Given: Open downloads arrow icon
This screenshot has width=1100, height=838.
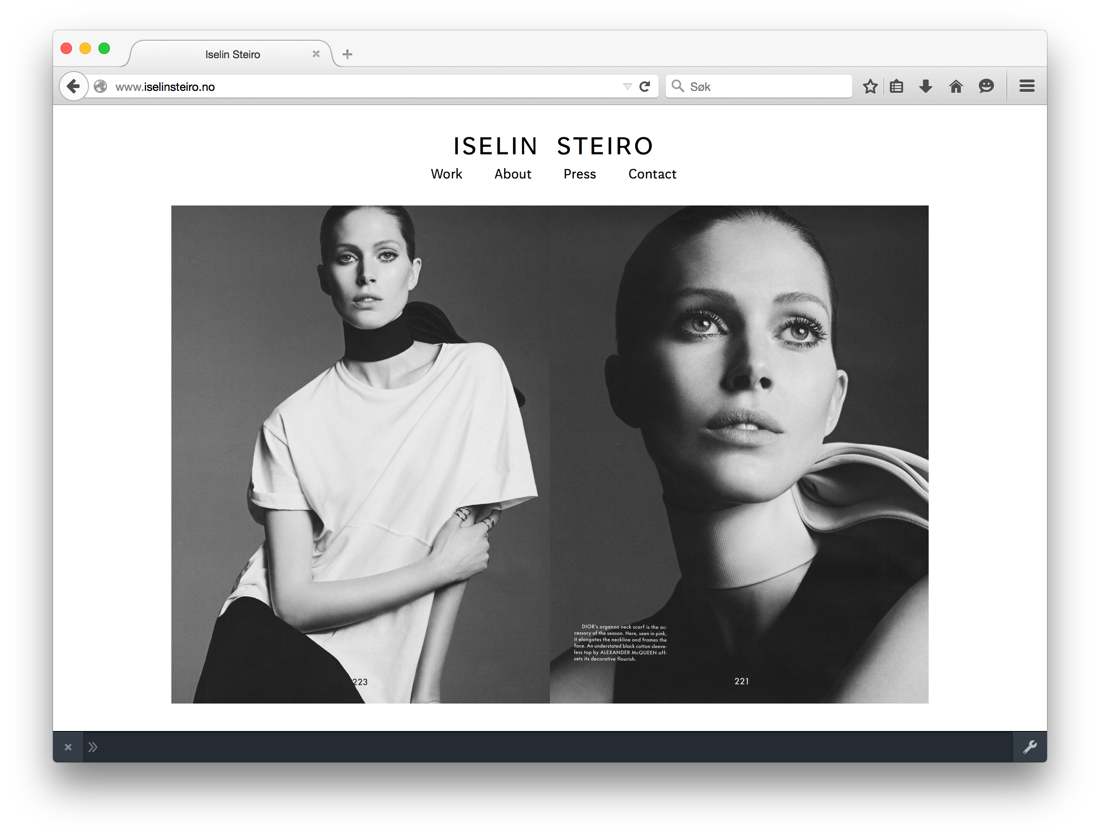Looking at the screenshot, I should click(x=926, y=86).
